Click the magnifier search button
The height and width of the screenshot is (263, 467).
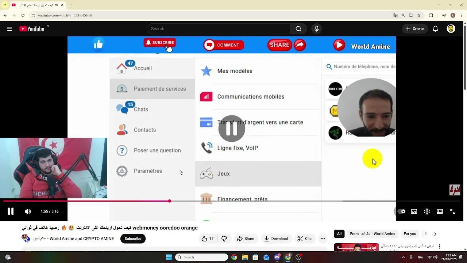click(298, 29)
